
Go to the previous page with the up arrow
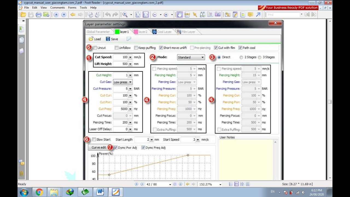[x=56, y=15]
